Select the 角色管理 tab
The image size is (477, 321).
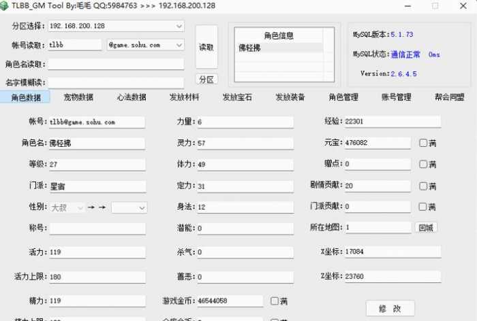[343, 97]
